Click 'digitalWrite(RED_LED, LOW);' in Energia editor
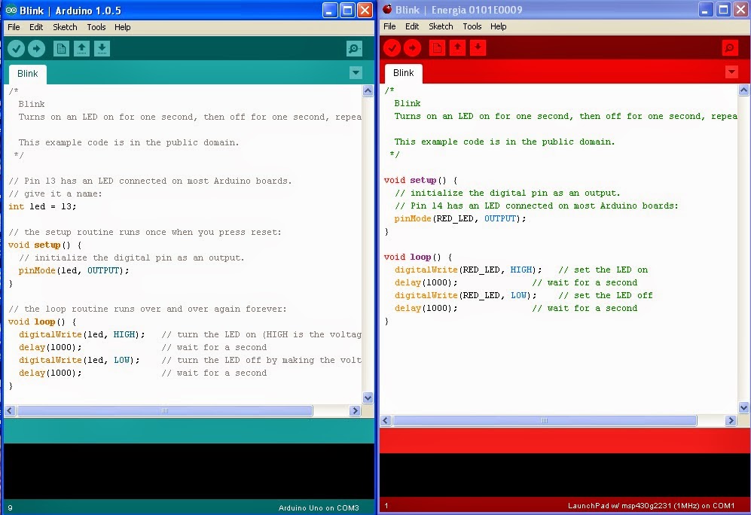This screenshot has height=515, width=751. (x=466, y=295)
